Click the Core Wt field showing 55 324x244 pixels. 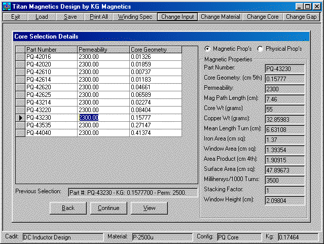285,110
